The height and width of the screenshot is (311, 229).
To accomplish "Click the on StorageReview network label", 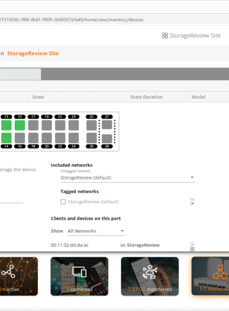I will click(x=140, y=245).
